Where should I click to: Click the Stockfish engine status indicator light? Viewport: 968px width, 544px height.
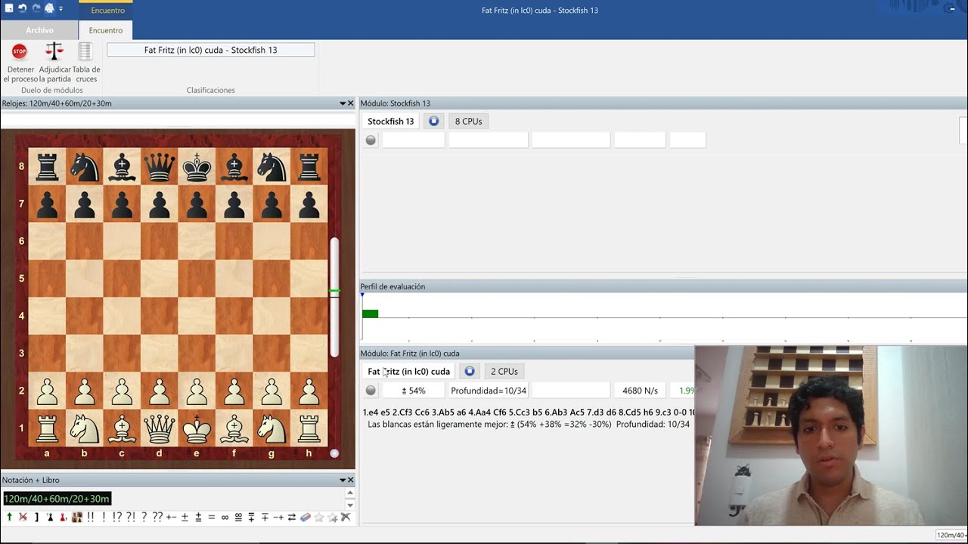[x=371, y=140]
